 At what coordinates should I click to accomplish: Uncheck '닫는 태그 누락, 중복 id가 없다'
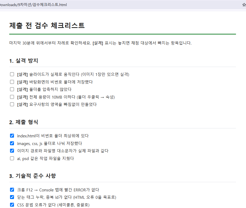pyautogui.click(x=12, y=197)
